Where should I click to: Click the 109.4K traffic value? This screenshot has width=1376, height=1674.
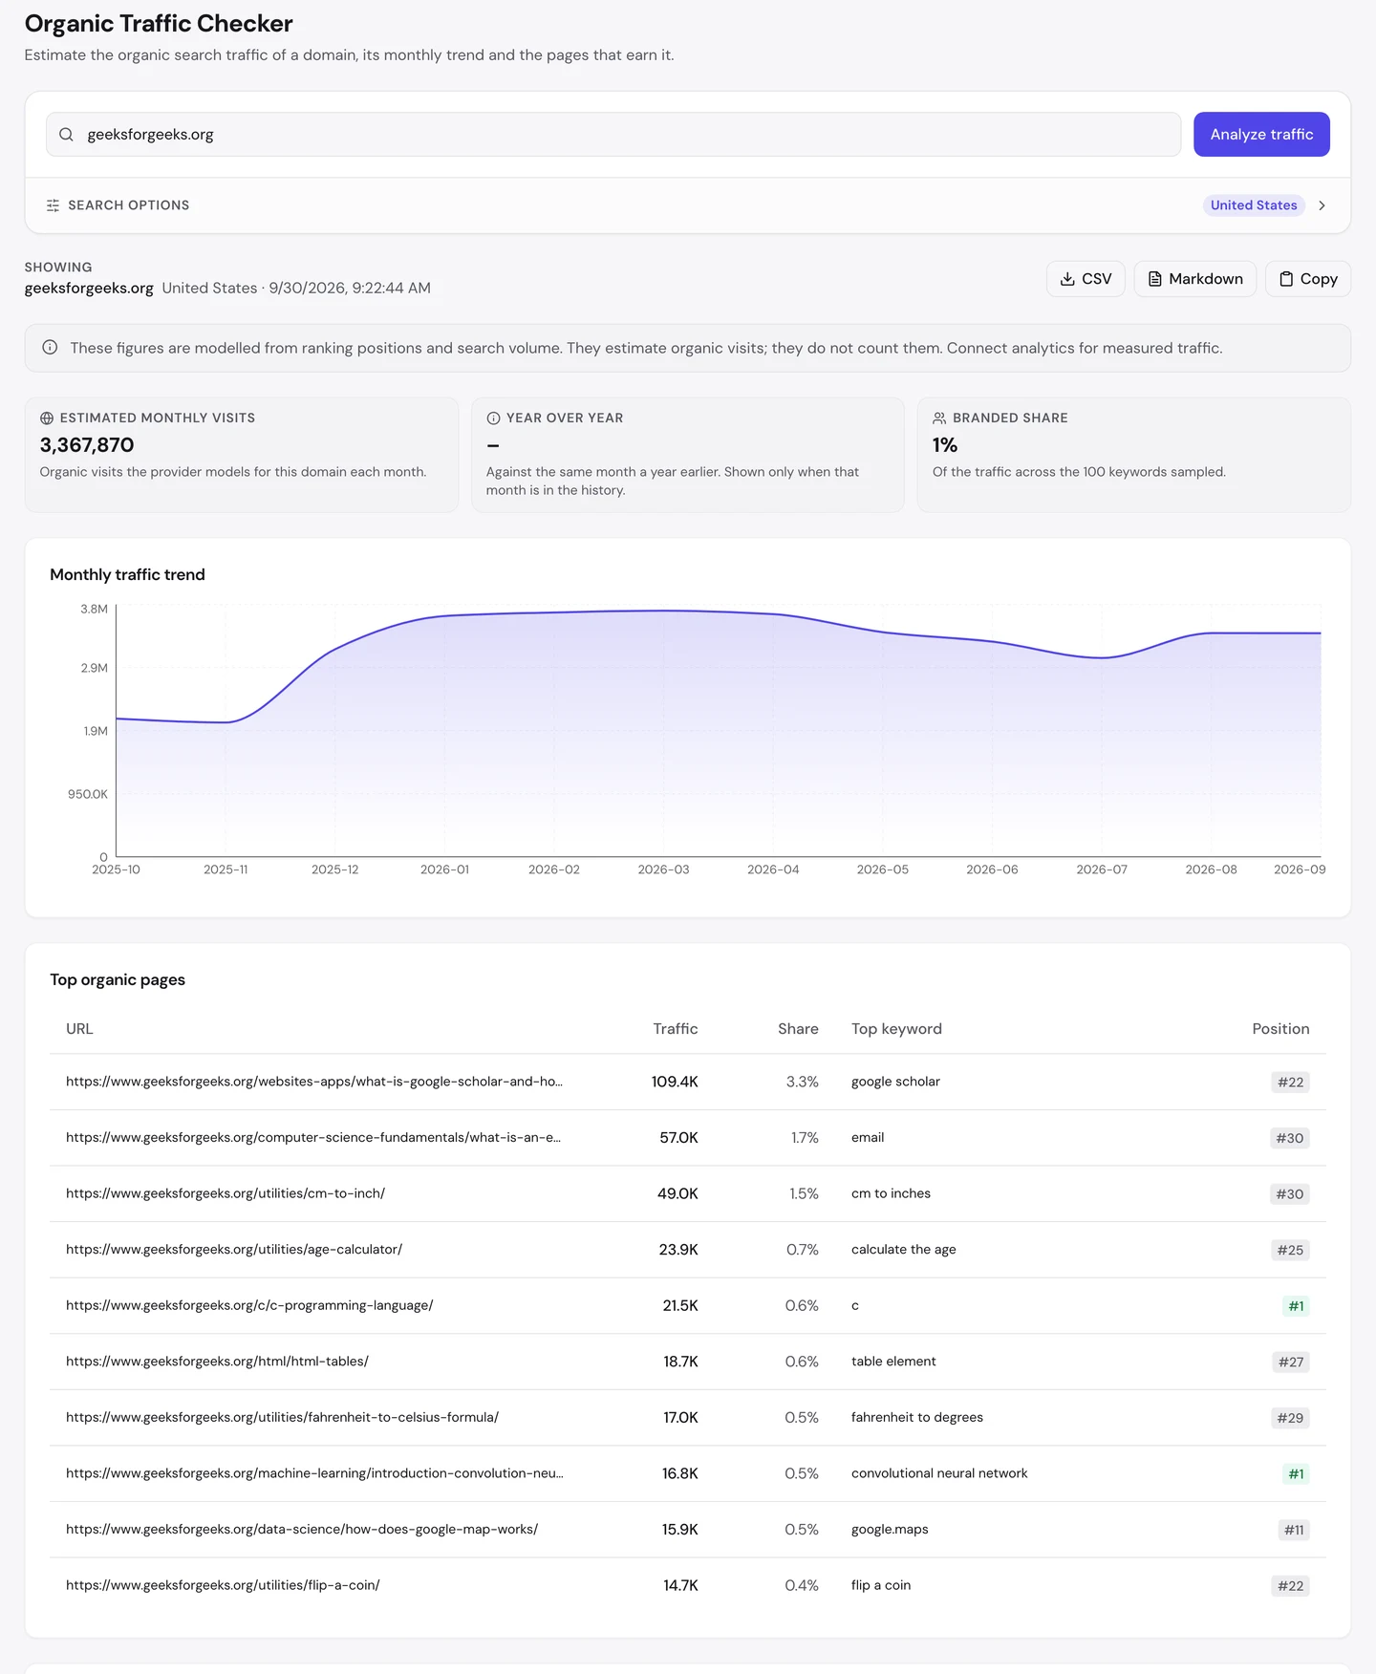tap(675, 1082)
